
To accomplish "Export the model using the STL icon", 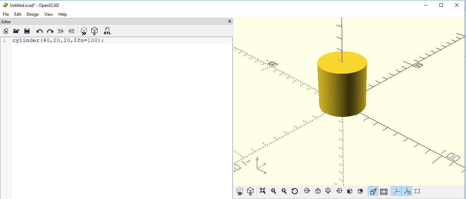I will click(107, 31).
